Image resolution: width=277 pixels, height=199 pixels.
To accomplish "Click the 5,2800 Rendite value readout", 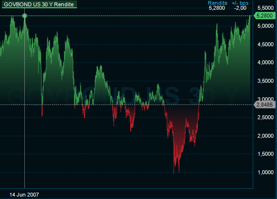I will [x=217, y=8].
